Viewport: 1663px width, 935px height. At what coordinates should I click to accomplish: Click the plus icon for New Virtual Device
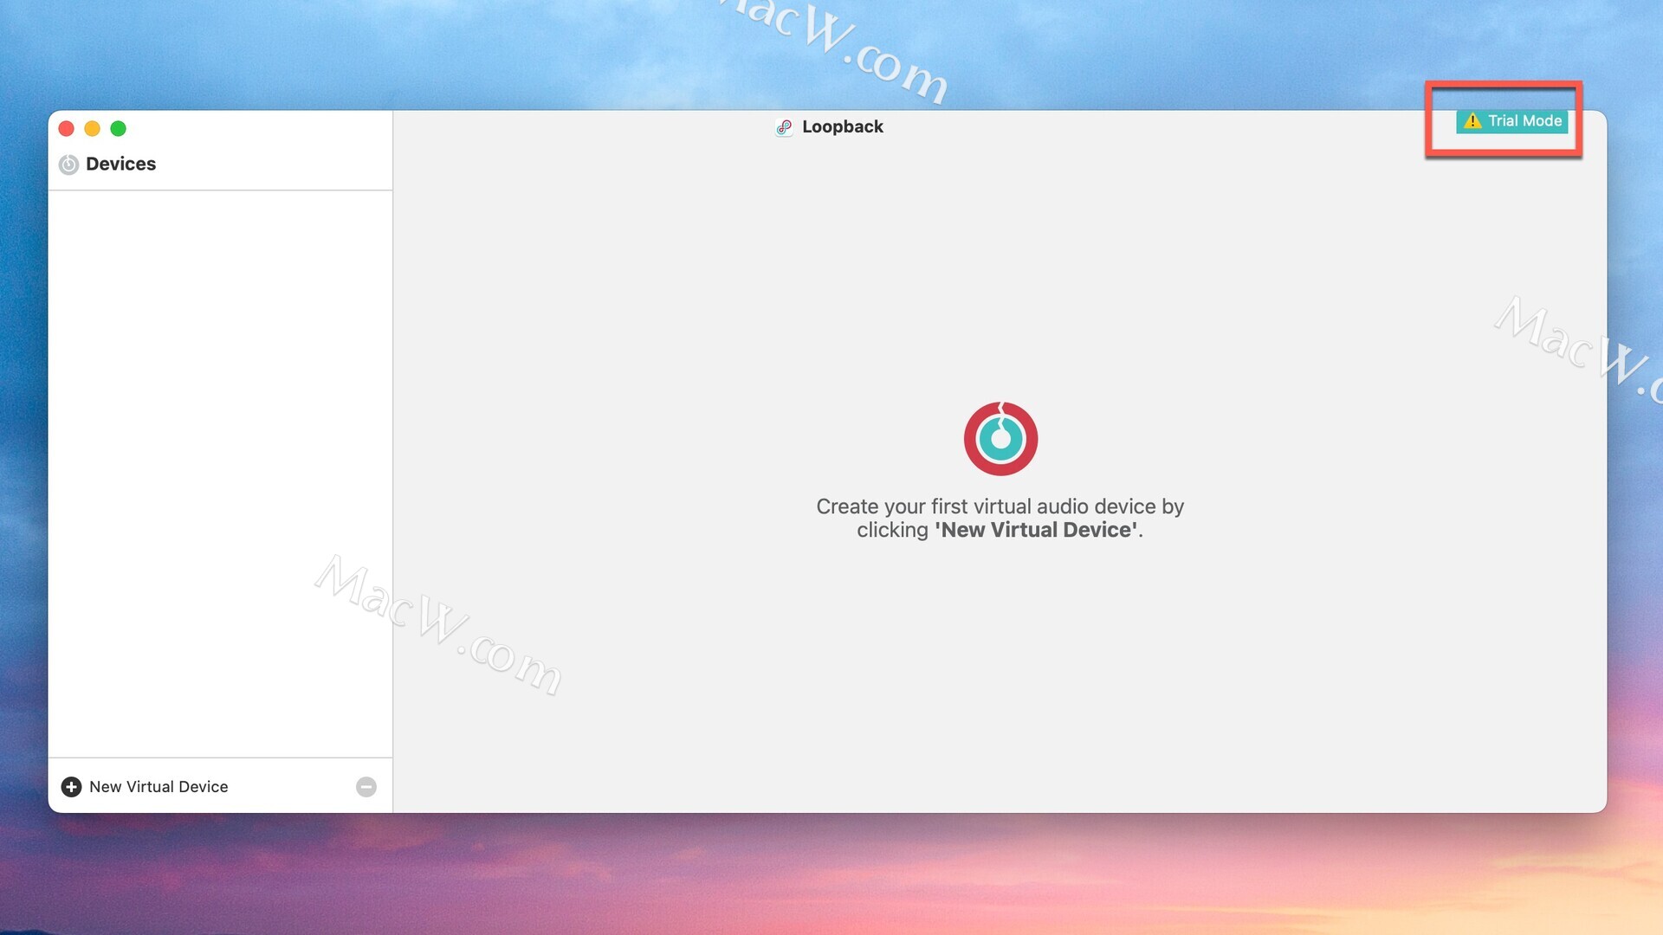pos(71,786)
